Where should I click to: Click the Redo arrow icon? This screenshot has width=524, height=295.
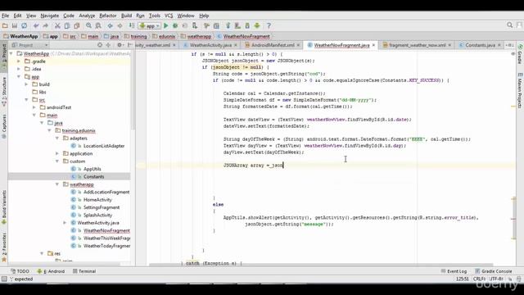click(46, 25)
